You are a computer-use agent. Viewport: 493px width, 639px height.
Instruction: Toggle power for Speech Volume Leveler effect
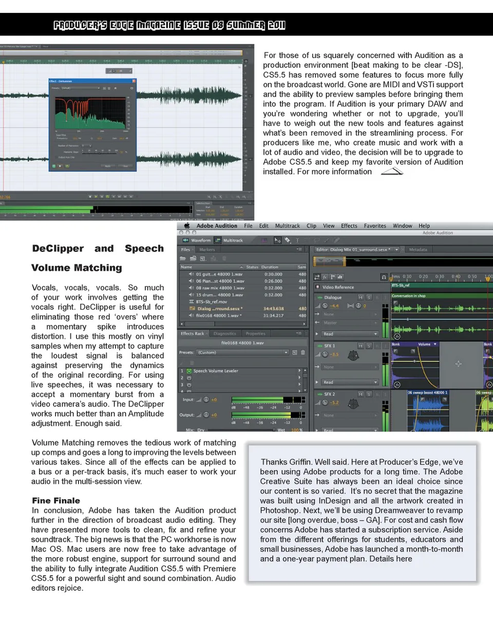point(189,371)
